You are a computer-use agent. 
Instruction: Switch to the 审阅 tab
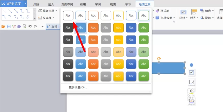[x=98, y=4]
